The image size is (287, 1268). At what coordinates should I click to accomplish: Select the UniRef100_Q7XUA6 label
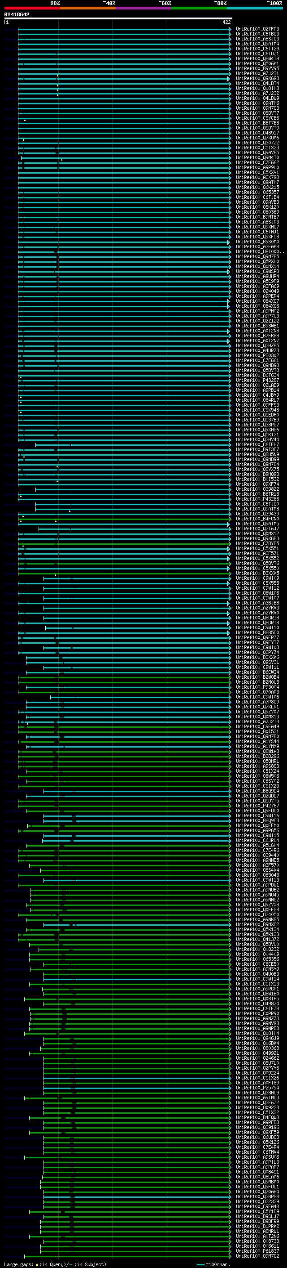257,138
